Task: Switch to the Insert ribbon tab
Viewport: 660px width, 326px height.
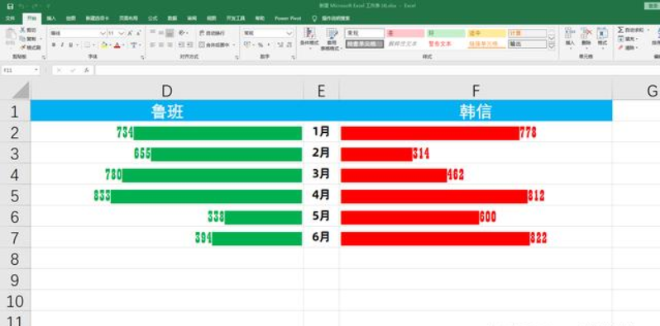Action: 51,18
